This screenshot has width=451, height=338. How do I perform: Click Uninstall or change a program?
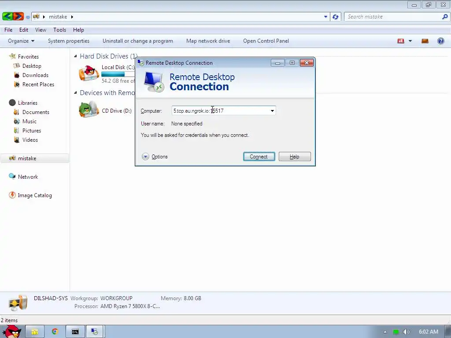[x=138, y=41]
